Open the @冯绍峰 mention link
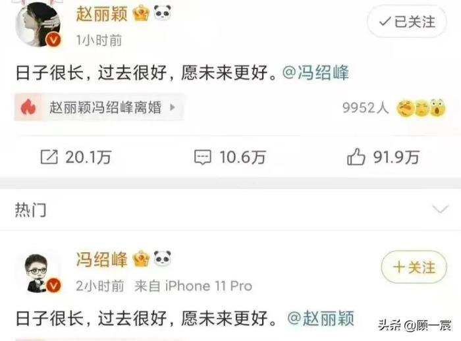The height and width of the screenshot is (341, 461). (315, 72)
